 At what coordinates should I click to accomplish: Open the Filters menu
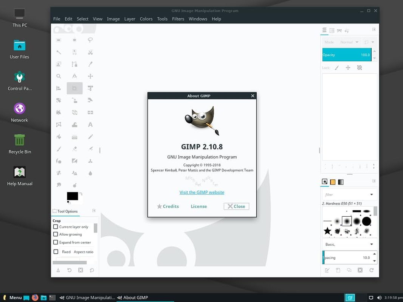[x=178, y=18]
